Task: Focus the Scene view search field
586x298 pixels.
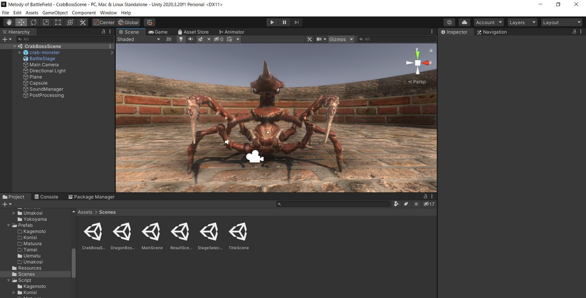Action: (396, 39)
